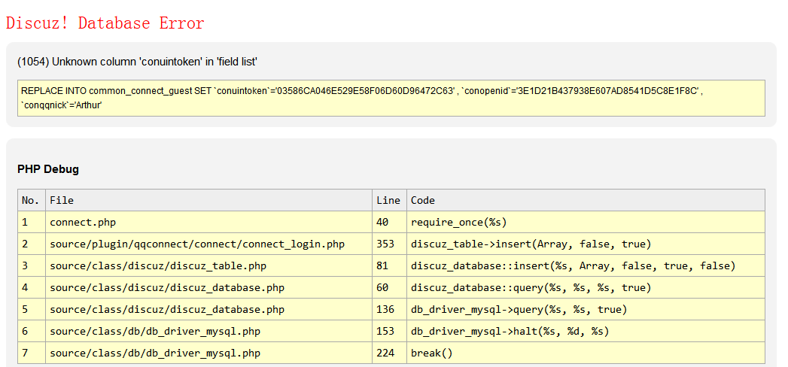Click row number 4 in the No. column

(x=32, y=288)
